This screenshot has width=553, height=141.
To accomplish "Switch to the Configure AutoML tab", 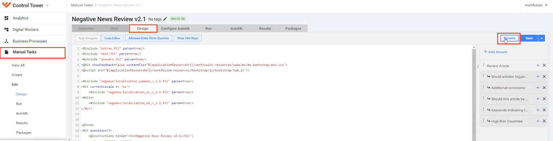I will [x=176, y=29].
